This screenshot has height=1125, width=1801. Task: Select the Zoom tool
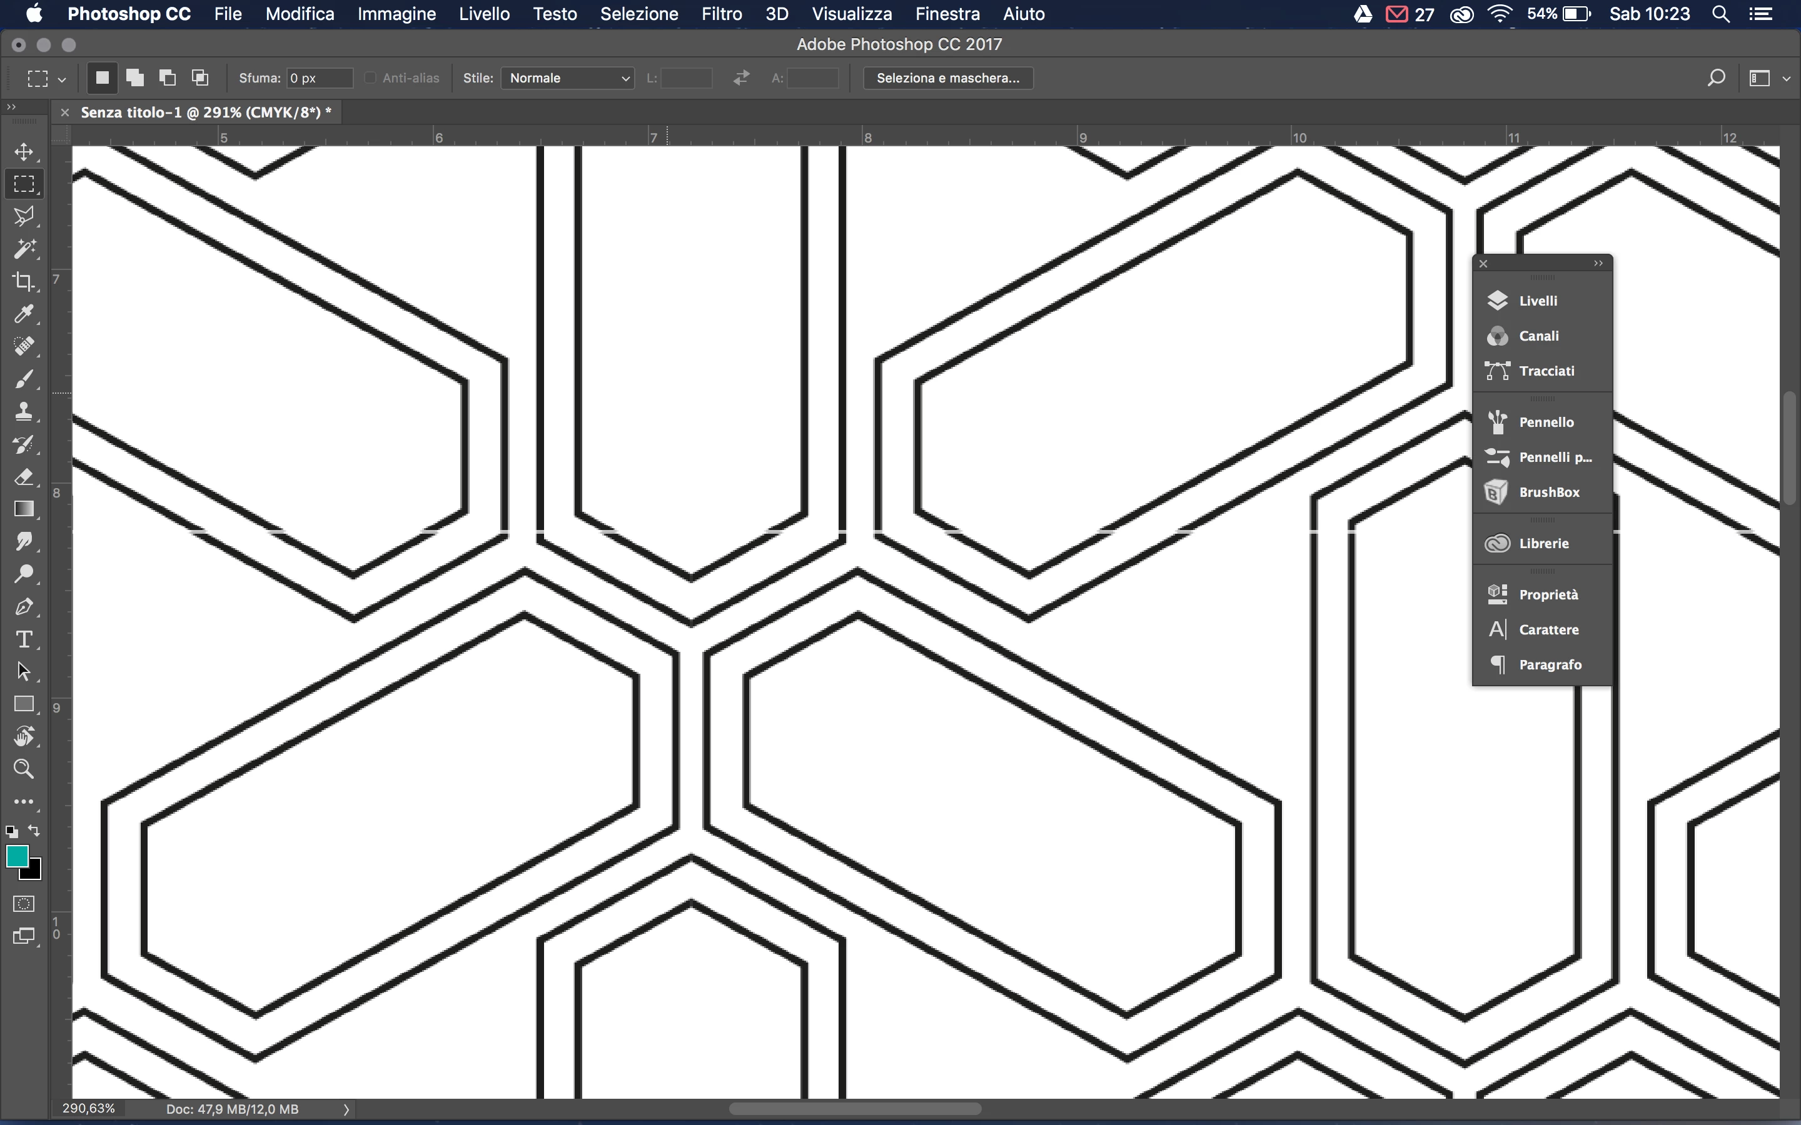(24, 769)
